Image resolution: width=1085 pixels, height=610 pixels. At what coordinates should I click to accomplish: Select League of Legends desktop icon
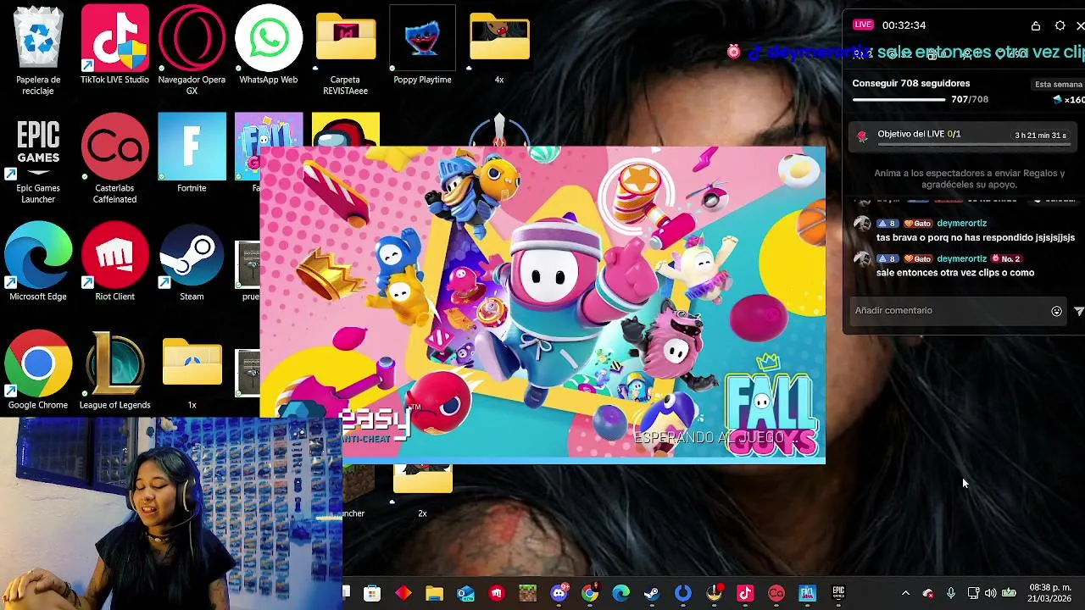tap(114, 369)
